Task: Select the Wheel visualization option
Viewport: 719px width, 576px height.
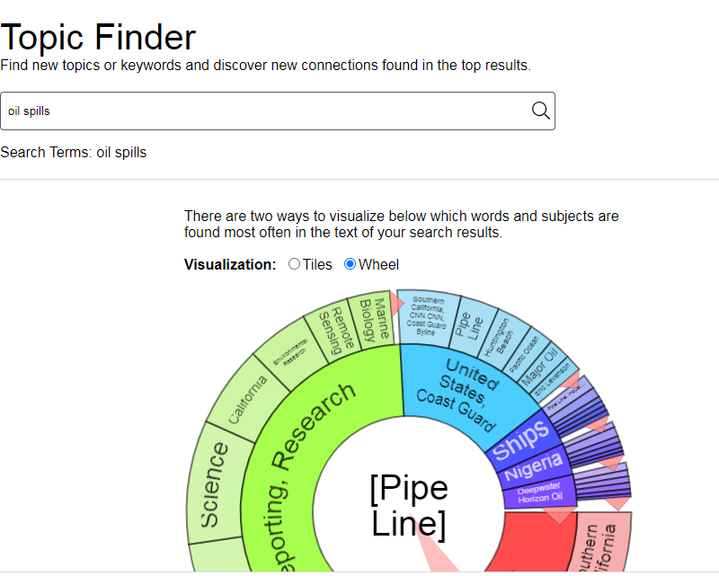Action: (351, 264)
